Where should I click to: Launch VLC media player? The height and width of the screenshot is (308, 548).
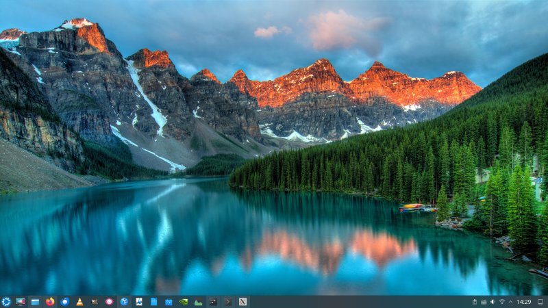79,302
